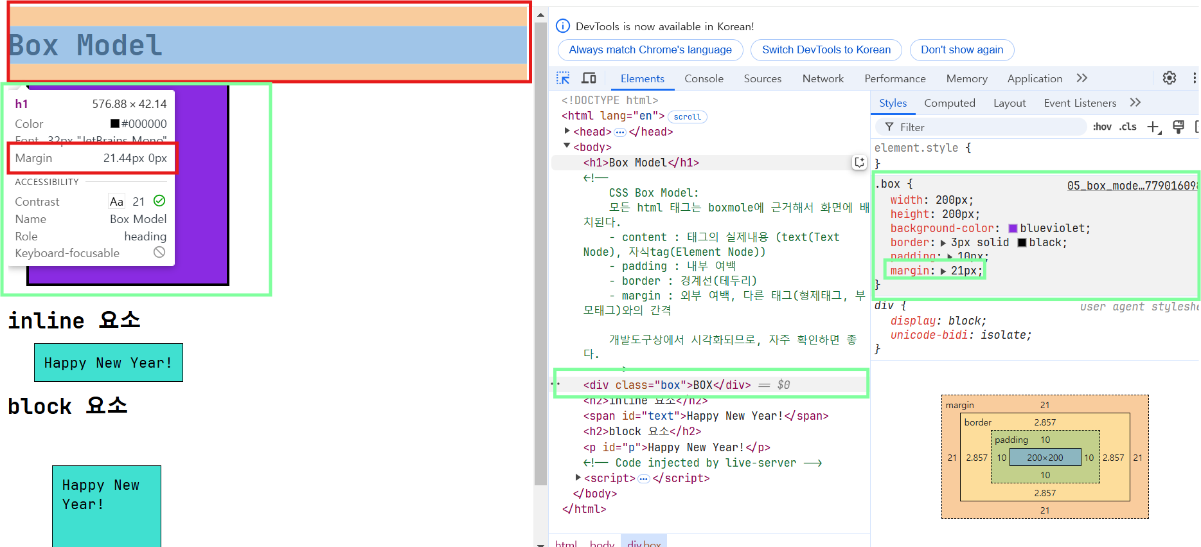Open DevTools settings gear
The image size is (1201, 547).
click(1170, 78)
